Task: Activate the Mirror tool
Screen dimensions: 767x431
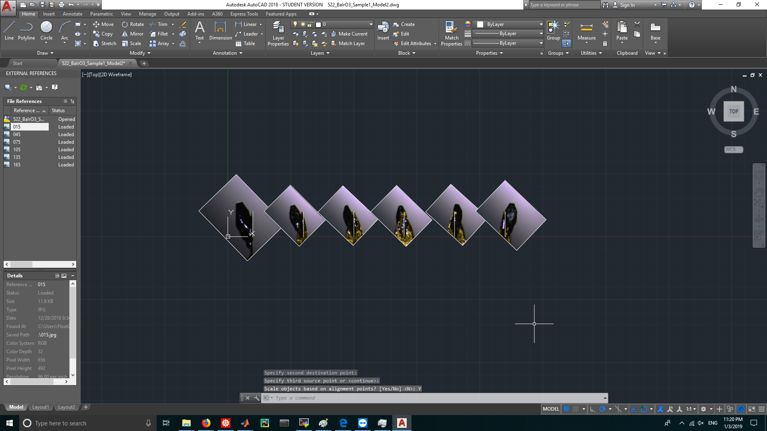Action: (133, 34)
